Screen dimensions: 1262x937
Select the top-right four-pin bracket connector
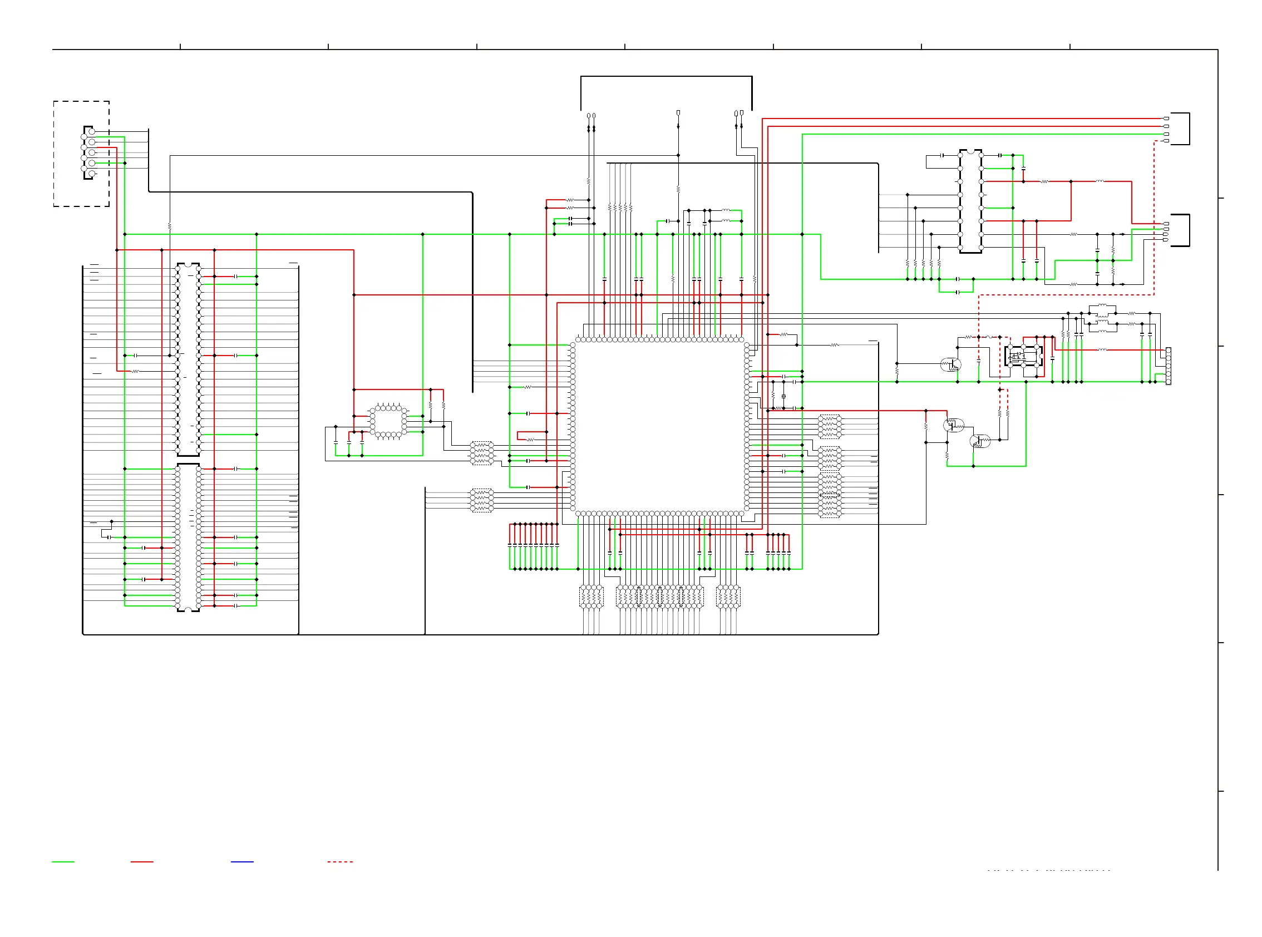[1177, 129]
